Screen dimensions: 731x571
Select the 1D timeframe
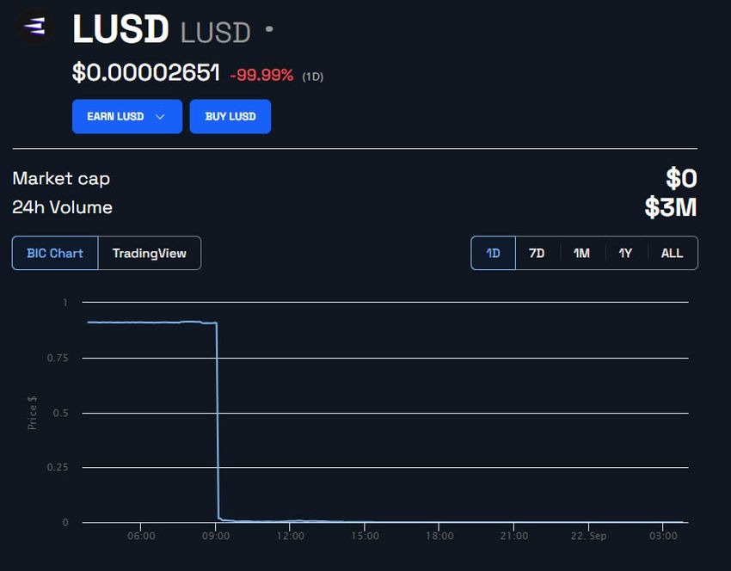click(x=492, y=253)
